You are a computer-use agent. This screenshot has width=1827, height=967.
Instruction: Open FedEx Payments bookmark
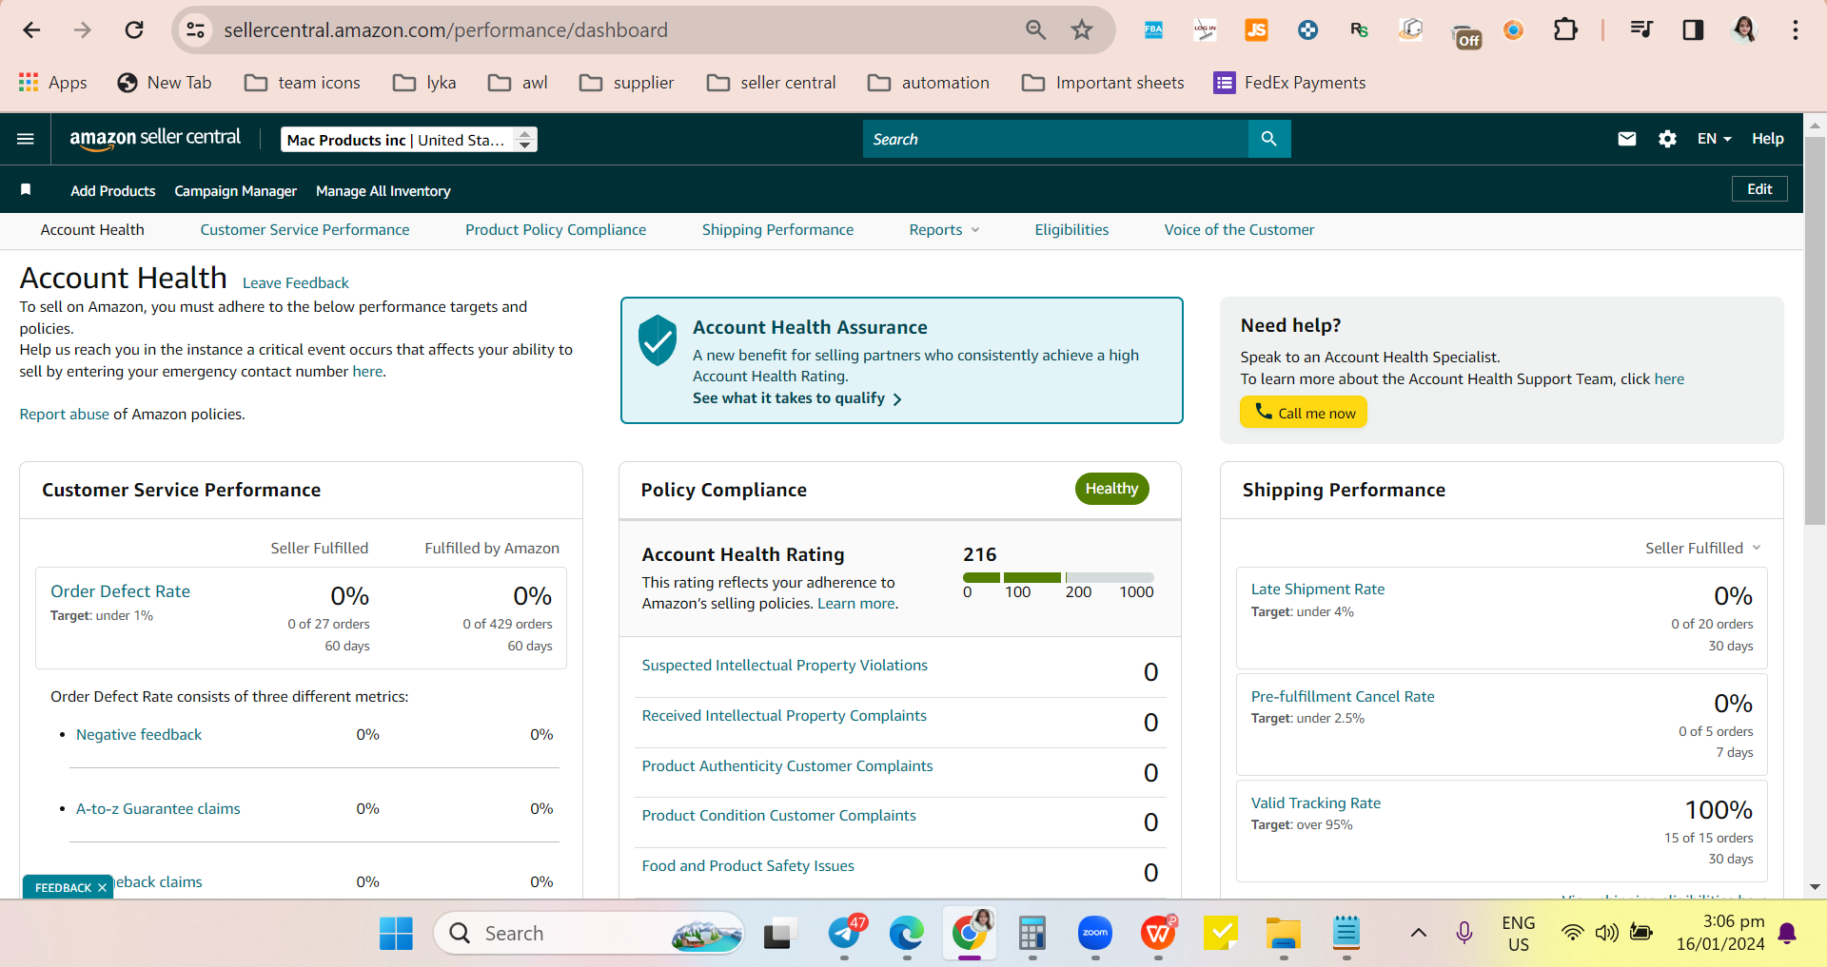coord(1289,83)
